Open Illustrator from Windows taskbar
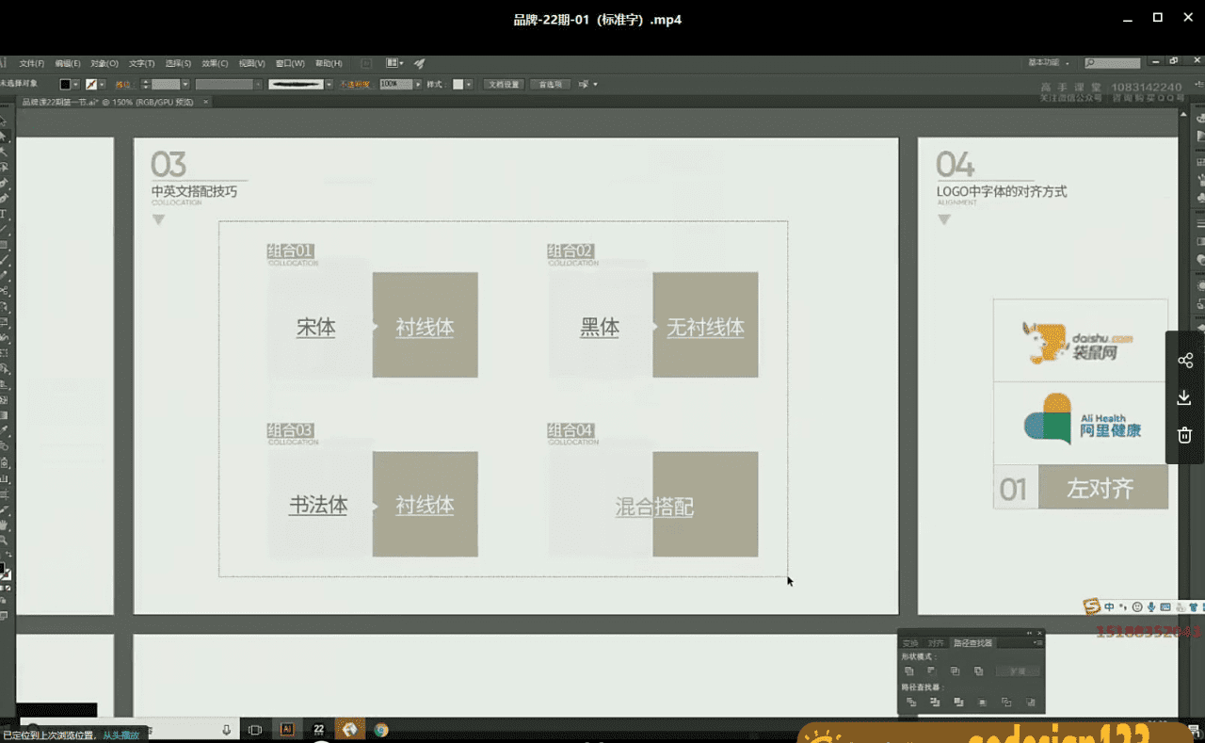 [287, 729]
